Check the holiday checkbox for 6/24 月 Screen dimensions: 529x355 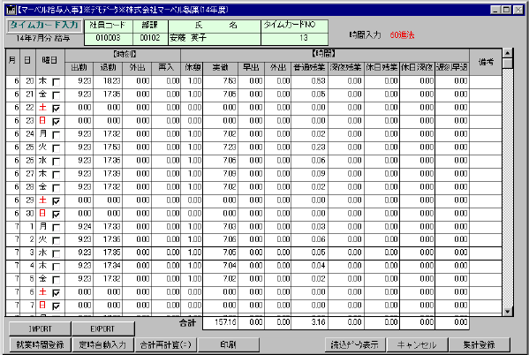point(56,135)
